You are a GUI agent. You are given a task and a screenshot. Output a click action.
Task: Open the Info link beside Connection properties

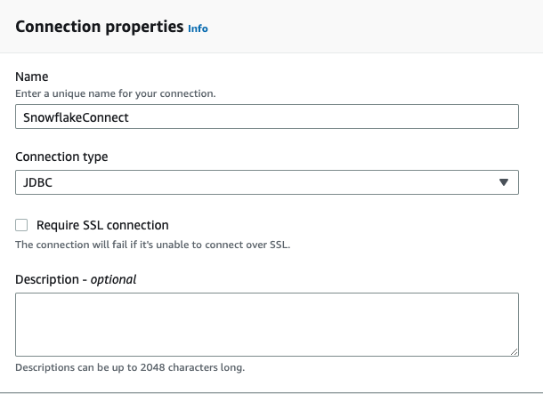(x=198, y=28)
